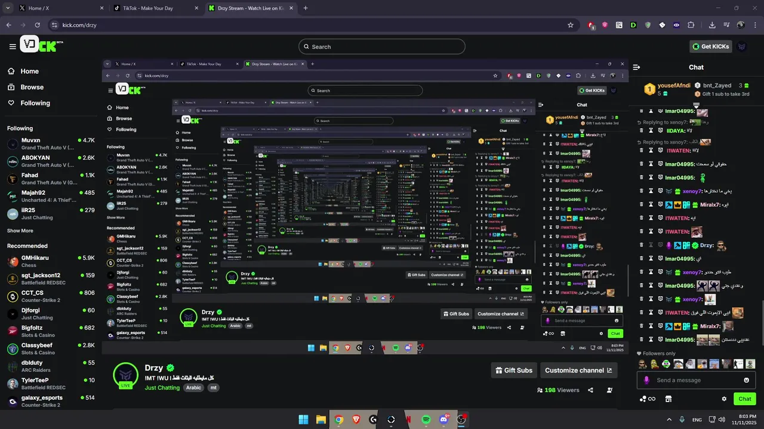The image size is (764, 429).
Task: Click the green Chat send button
Action: click(x=745, y=399)
